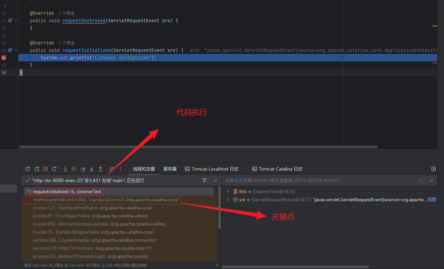Image resolution: width=444 pixels, height=269 pixels.
Task: Close the Ctrl+Alt arrow hint bar
Action: [x=217, y=265]
